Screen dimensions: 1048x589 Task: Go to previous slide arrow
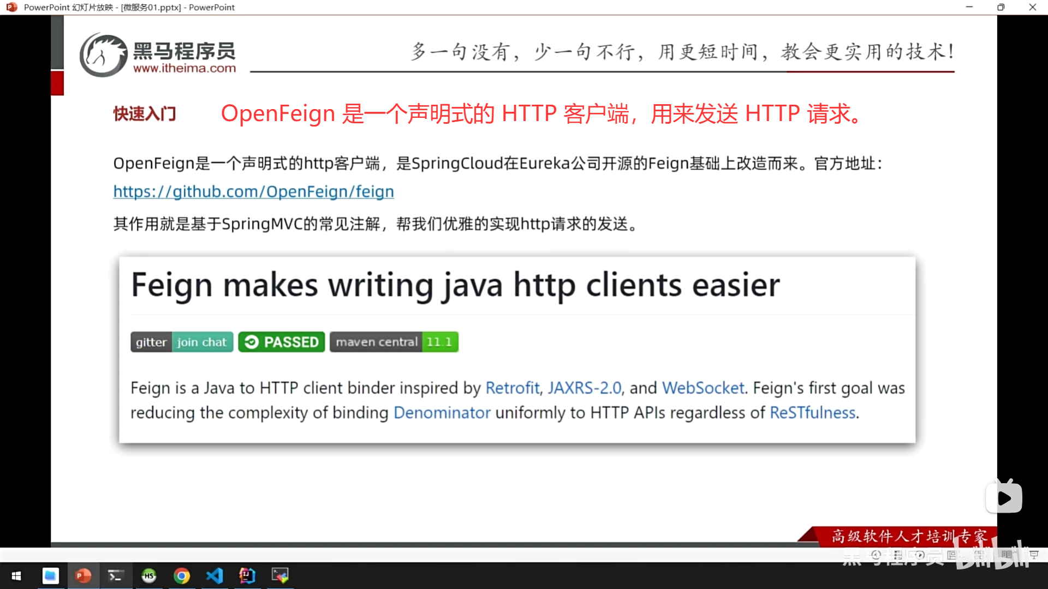coord(876,555)
